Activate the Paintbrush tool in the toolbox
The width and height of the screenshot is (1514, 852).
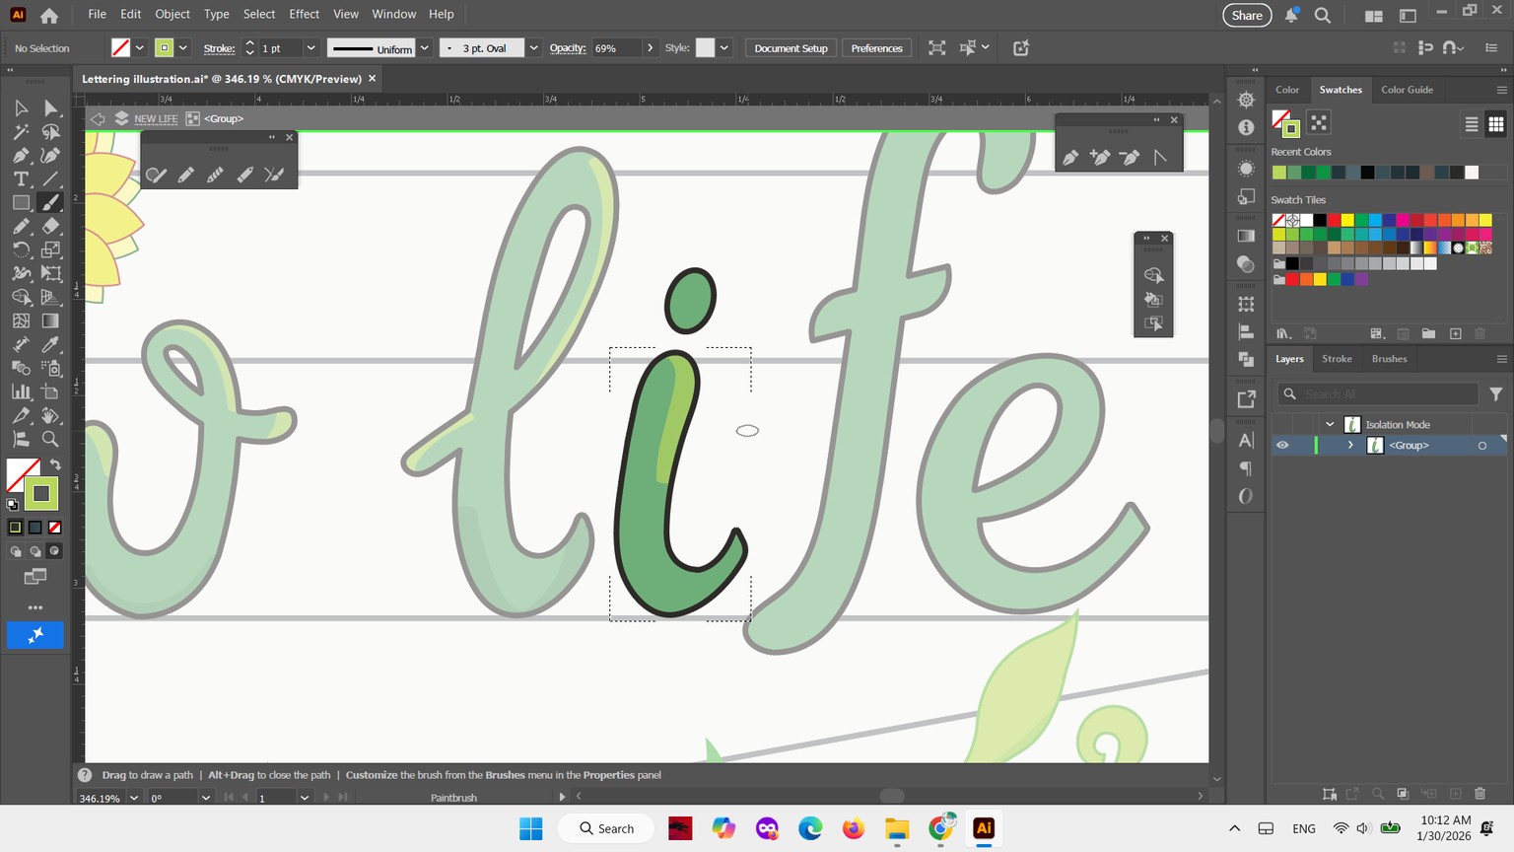50,202
